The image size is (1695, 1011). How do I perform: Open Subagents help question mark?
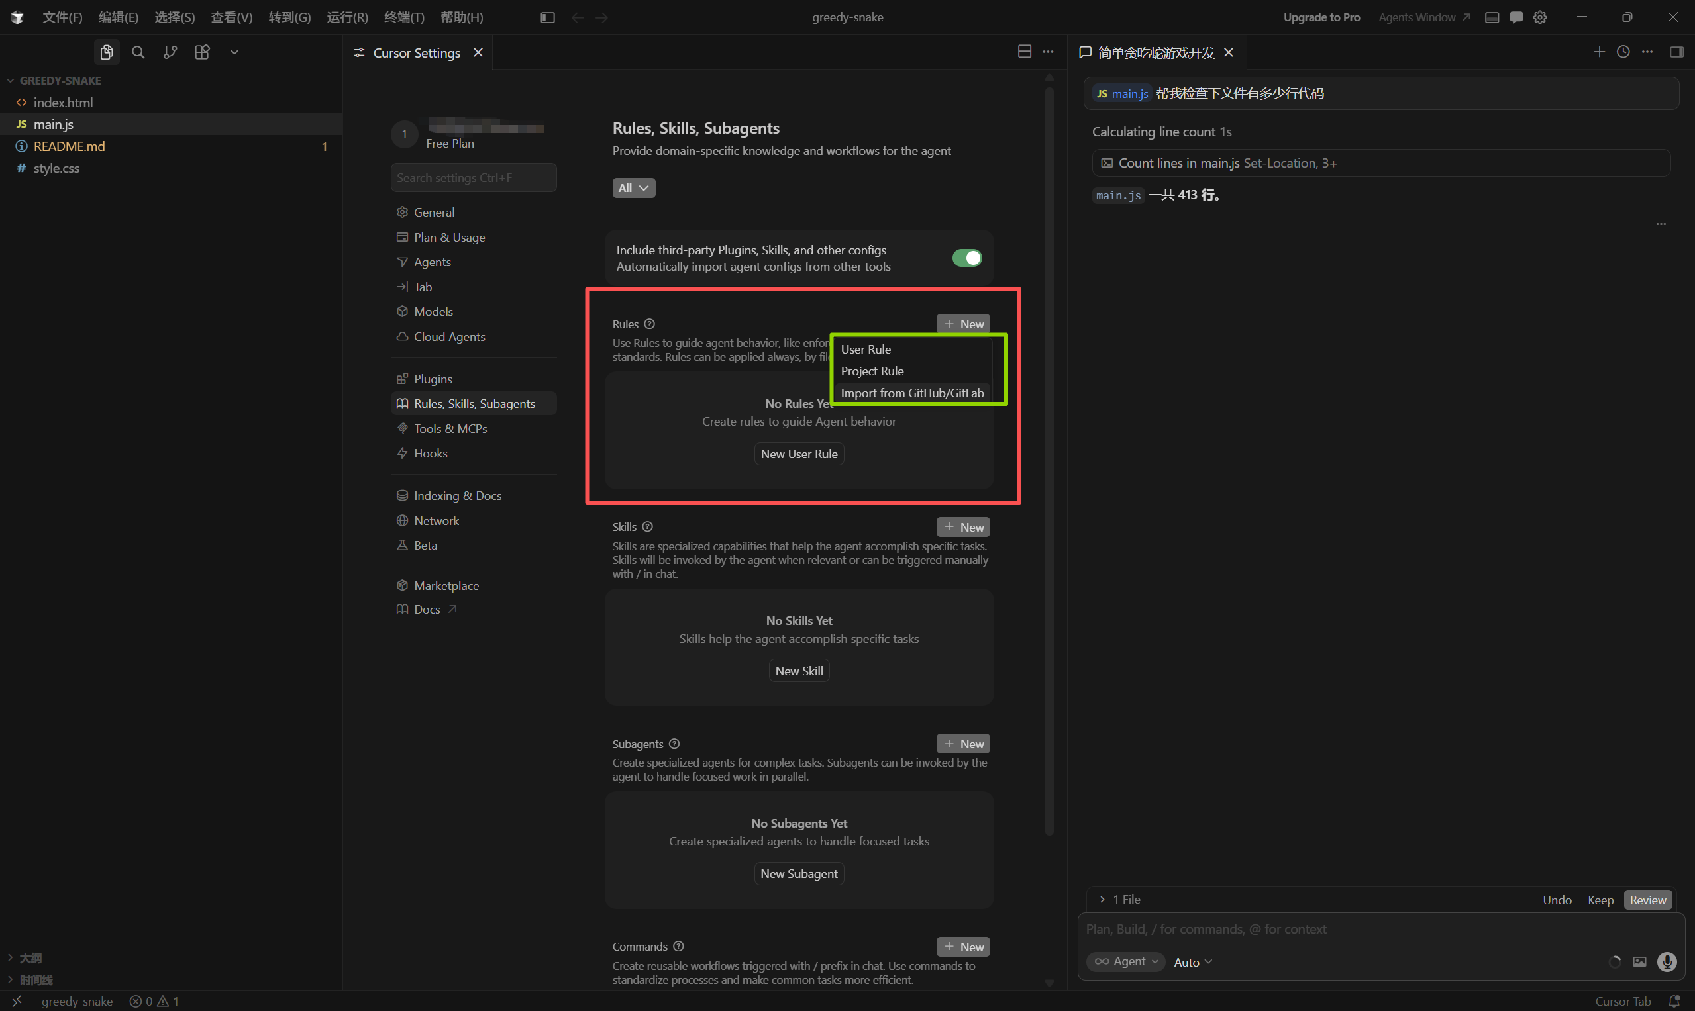coord(674,744)
